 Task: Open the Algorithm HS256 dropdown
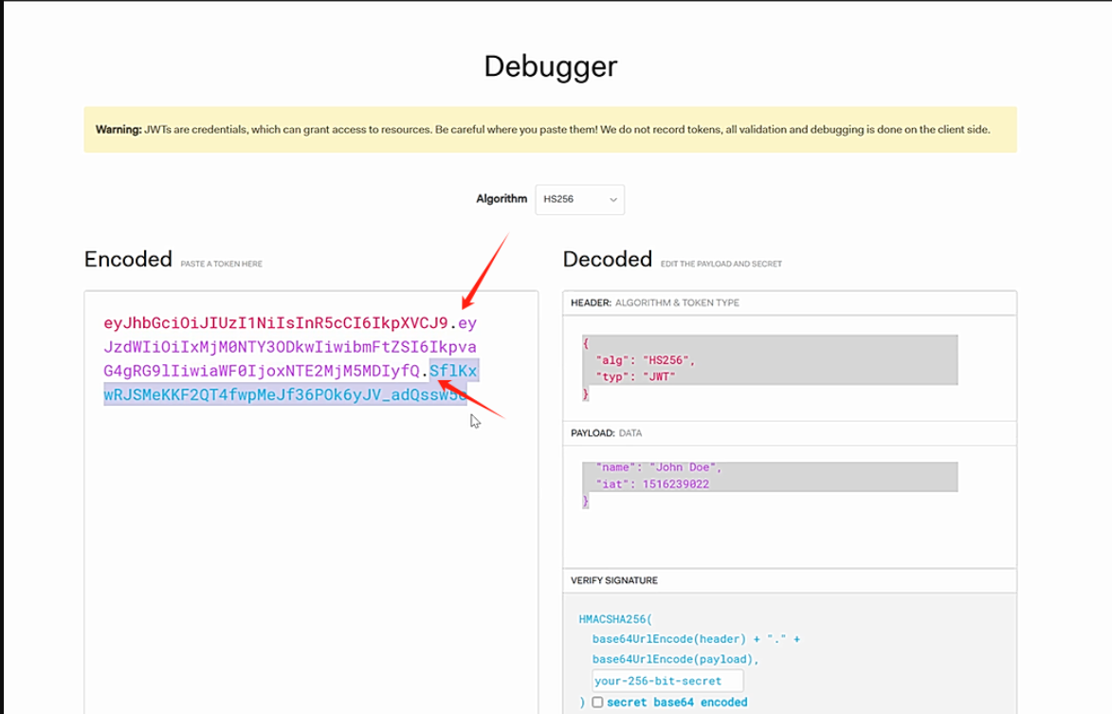(579, 199)
